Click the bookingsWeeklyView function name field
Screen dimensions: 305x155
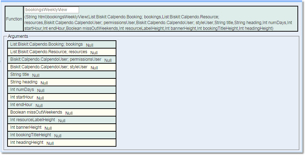pos(51,10)
